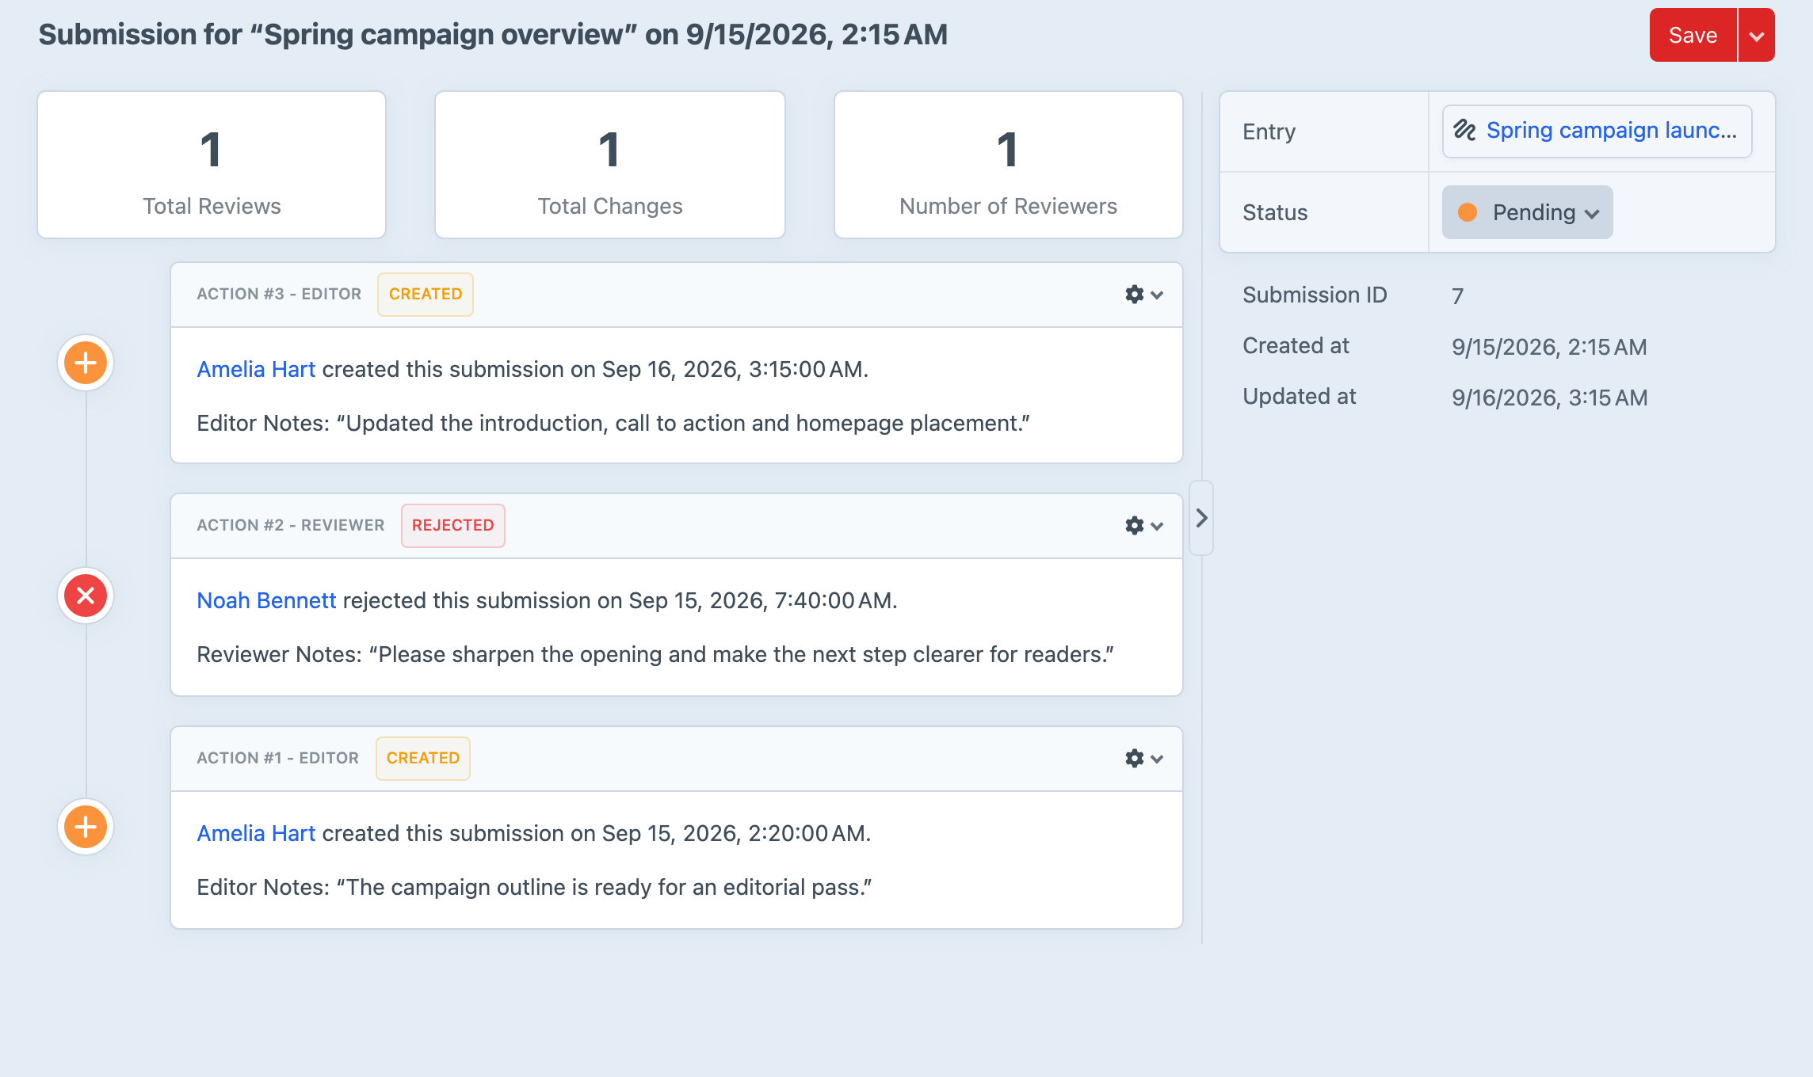Click the CREATED badge on Action #1
Screen dimensions: 1813x1077
click(423, 759)
